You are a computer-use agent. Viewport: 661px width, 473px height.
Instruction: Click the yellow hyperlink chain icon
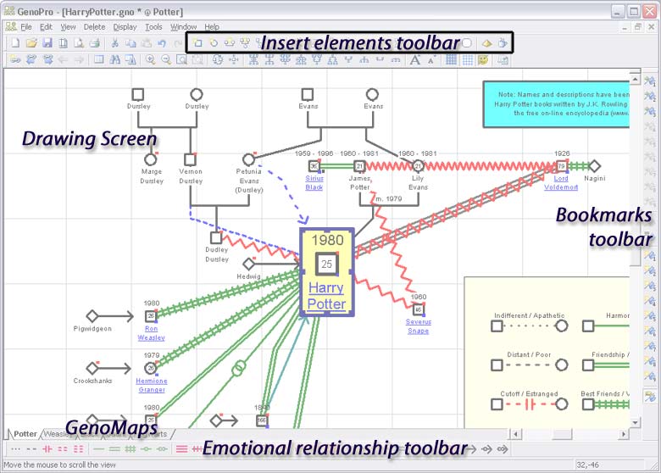15,60
